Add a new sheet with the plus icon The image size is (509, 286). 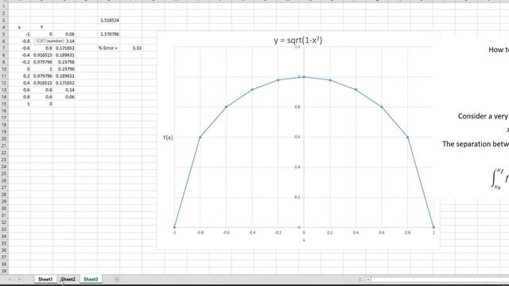[116, 279]
